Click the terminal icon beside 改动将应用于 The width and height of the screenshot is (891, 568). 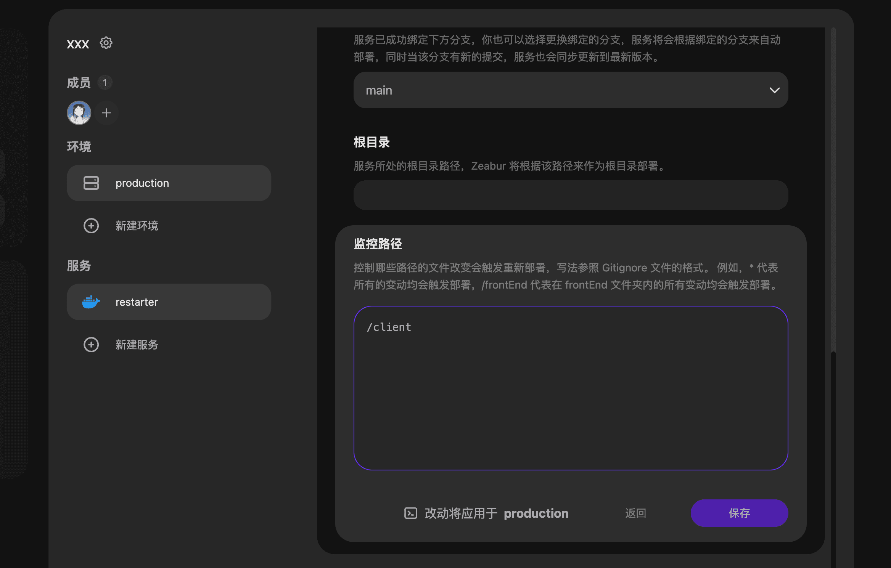pos(410,513)
